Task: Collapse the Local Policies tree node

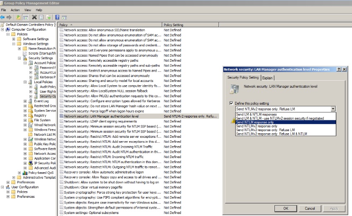Action: coord(25,82)
